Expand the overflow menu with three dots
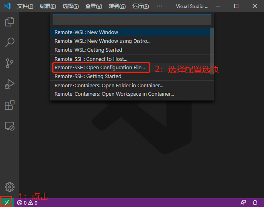 pyautogui.click(x=159, y=6)
